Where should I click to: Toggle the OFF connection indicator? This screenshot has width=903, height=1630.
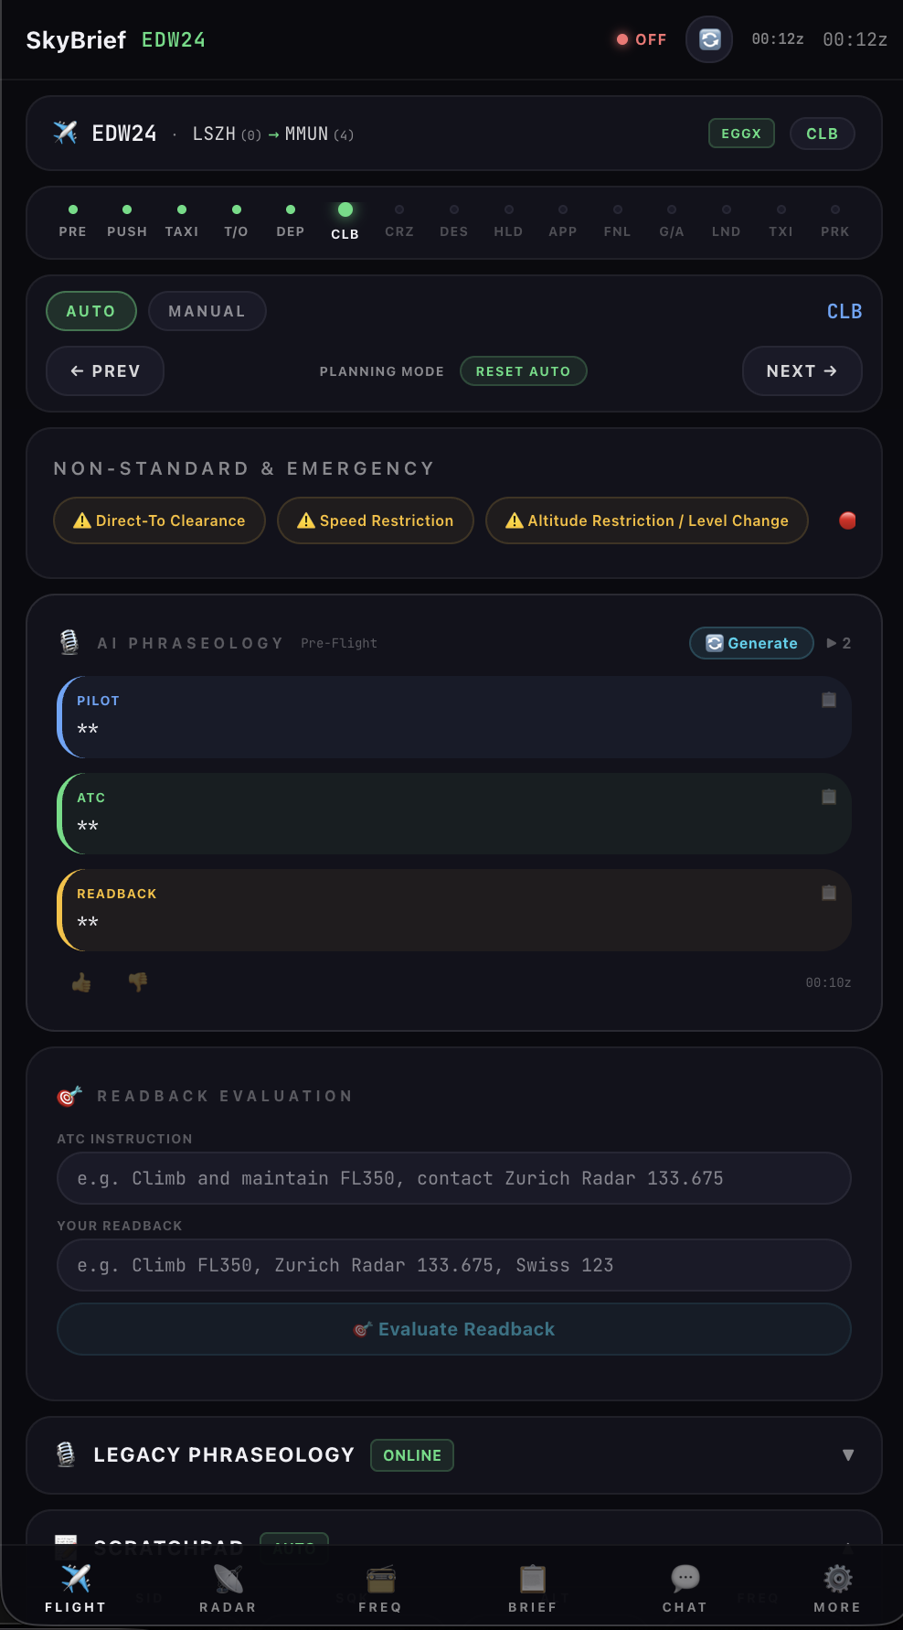pyautogui.click(x=641, y=39)
